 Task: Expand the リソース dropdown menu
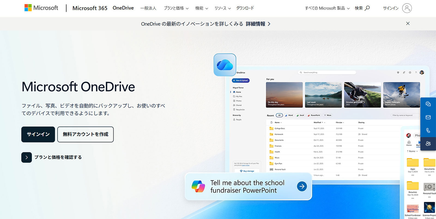[x=223, y=8]
